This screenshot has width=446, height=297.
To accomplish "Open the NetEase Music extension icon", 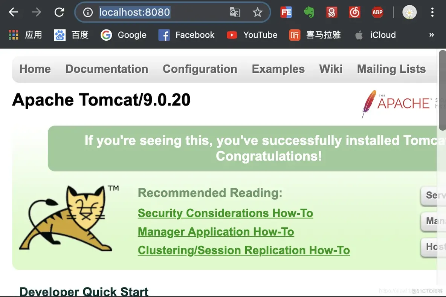I will click(355, 12).
